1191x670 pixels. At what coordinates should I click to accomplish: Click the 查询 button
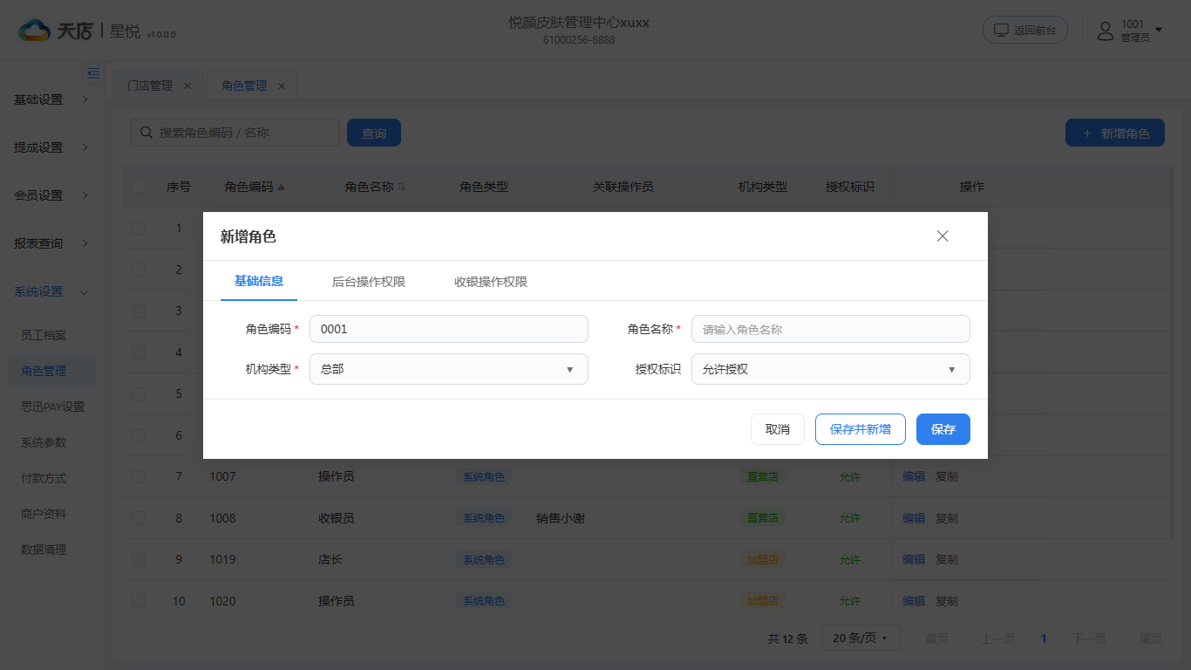click(x=374, y=133)
